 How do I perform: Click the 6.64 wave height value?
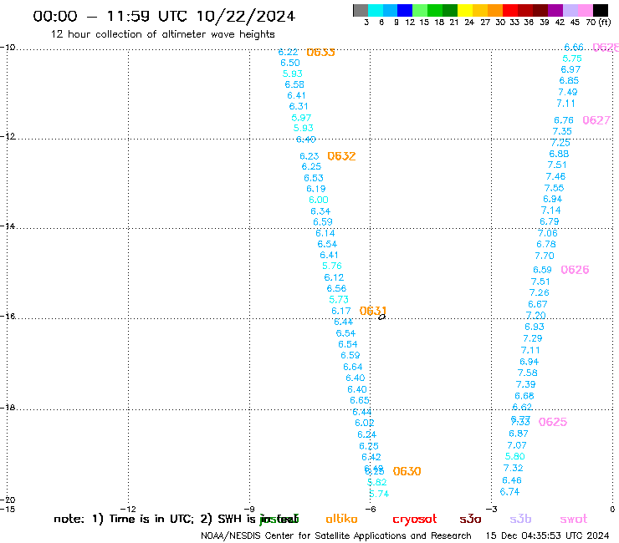click(352, 367)
